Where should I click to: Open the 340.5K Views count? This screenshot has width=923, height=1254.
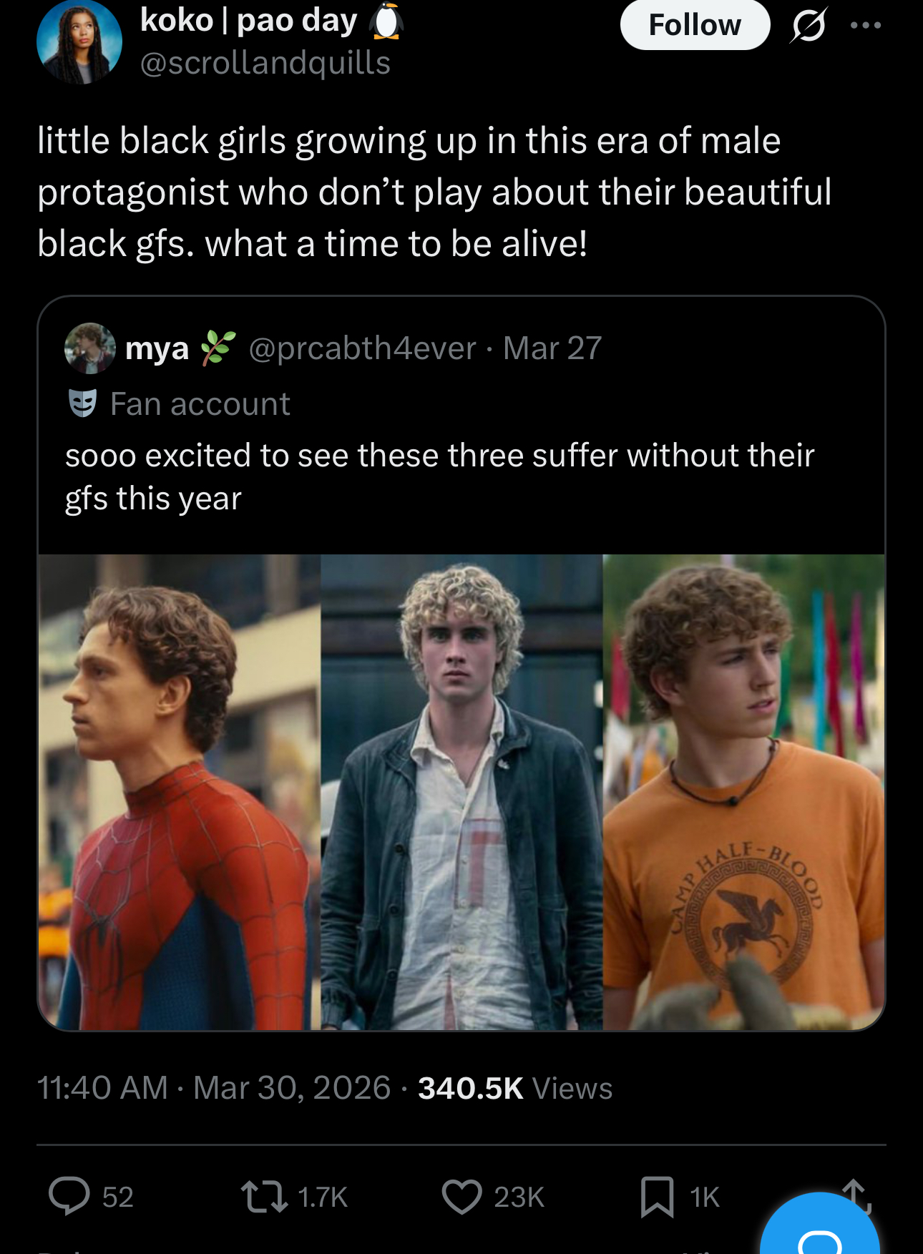[x=515, y=1088]
